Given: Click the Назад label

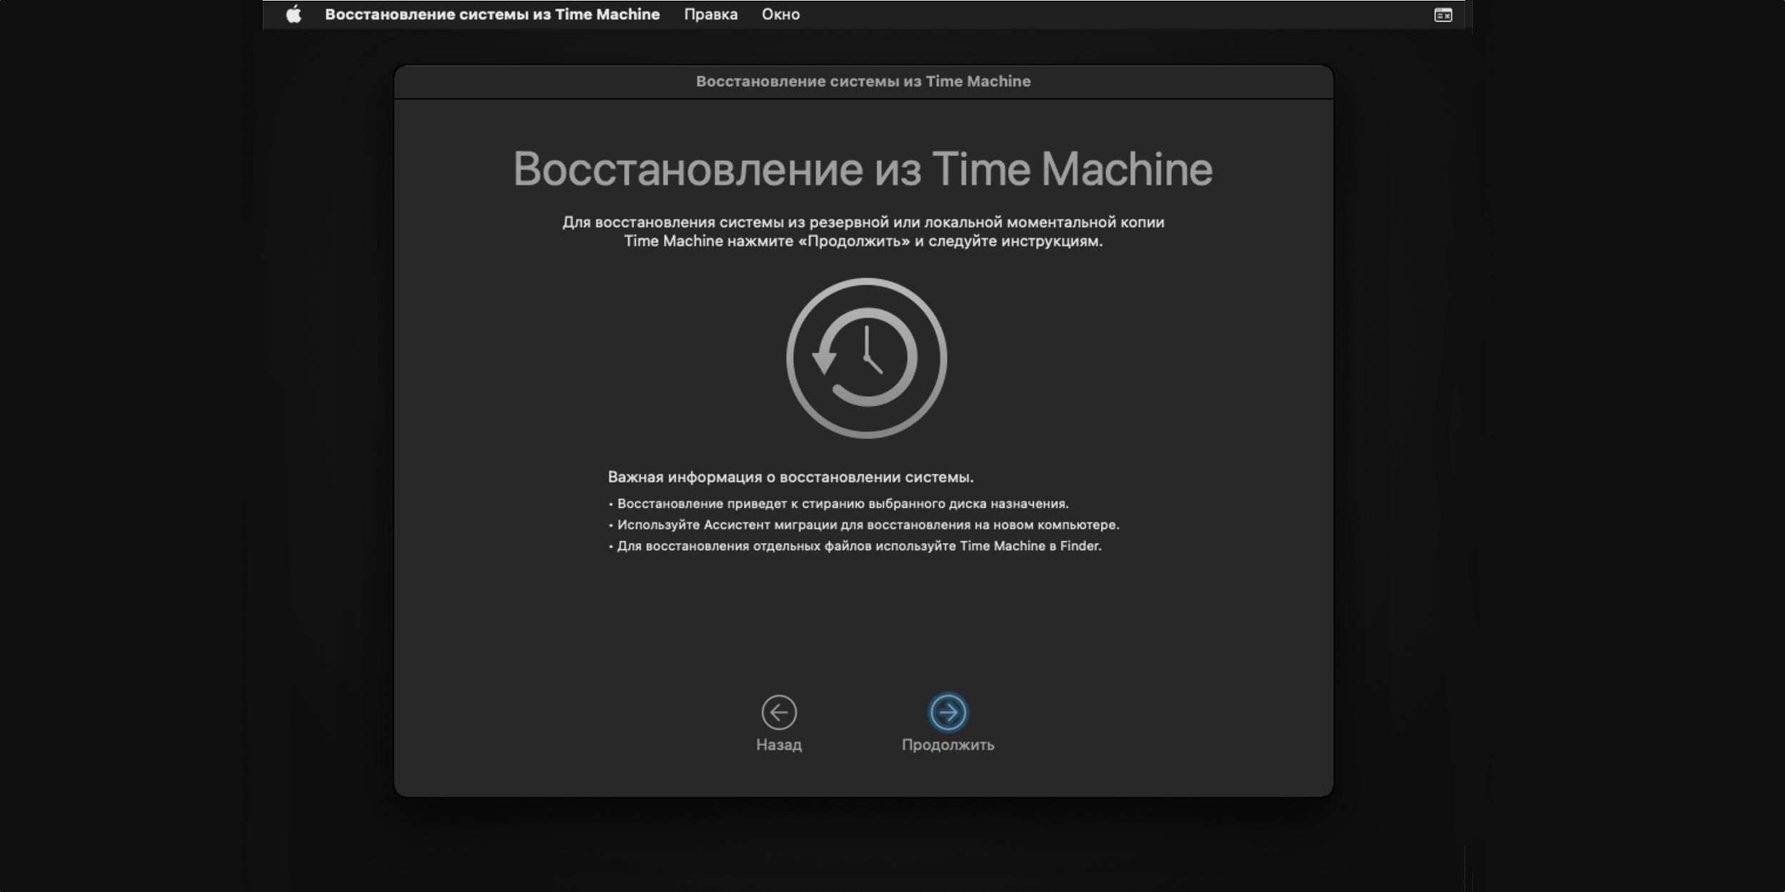Looking at the screenshot, I should coord(779,745).
